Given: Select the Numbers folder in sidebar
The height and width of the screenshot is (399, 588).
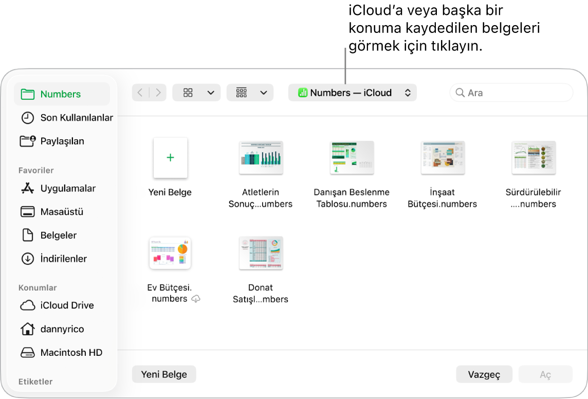Looking at the screenshot, I should [62, 94].
